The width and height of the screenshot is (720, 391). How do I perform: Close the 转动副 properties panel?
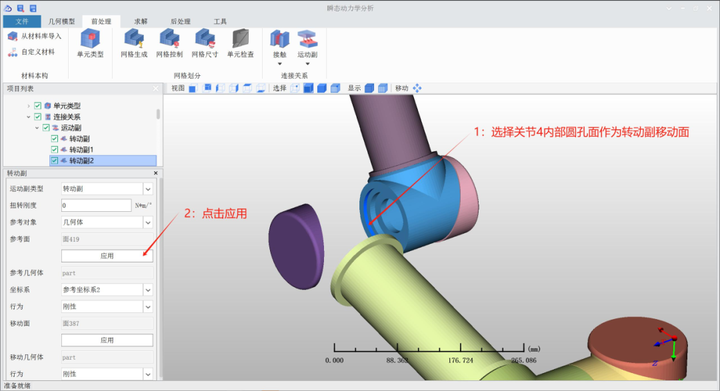(x=155, y=173)
